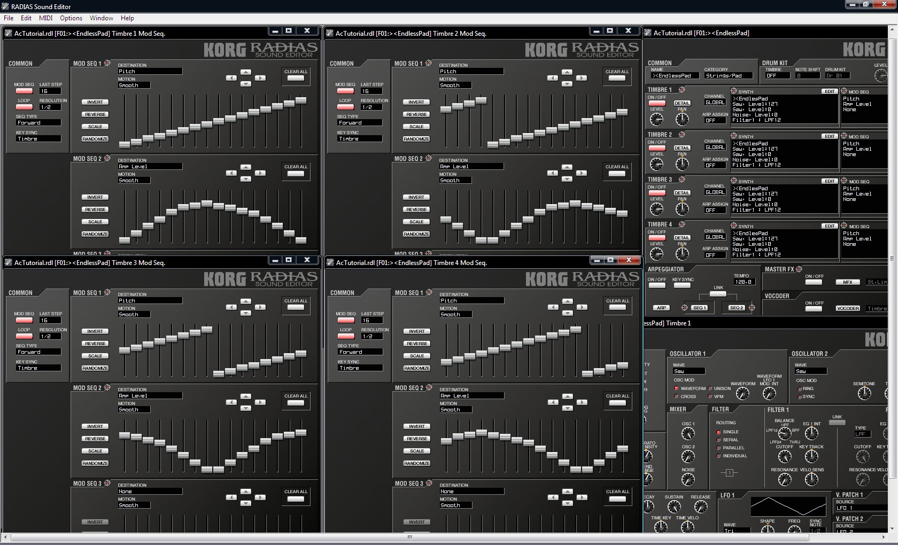The image size is (898, 545).
Task: Click last step slider in Timbre 1 Mod Seq 1
Action: click(x=301, y=100)
